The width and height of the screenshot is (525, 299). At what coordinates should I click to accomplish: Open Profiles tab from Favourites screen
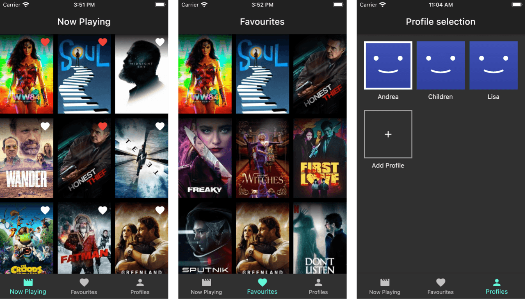318,287
